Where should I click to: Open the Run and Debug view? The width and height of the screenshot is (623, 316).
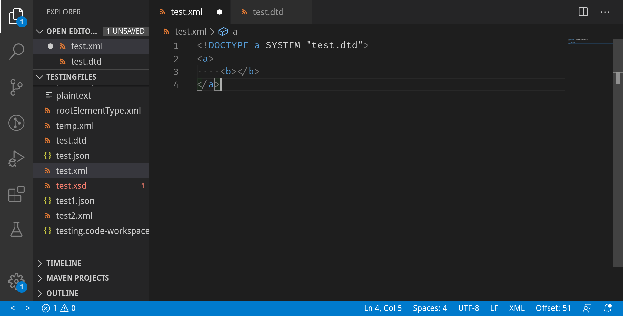16,158
